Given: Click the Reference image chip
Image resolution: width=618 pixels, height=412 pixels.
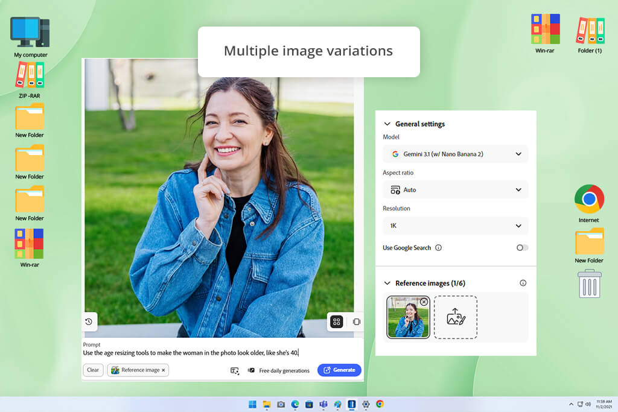Looking at the screenshot, I should pos(138,370).
